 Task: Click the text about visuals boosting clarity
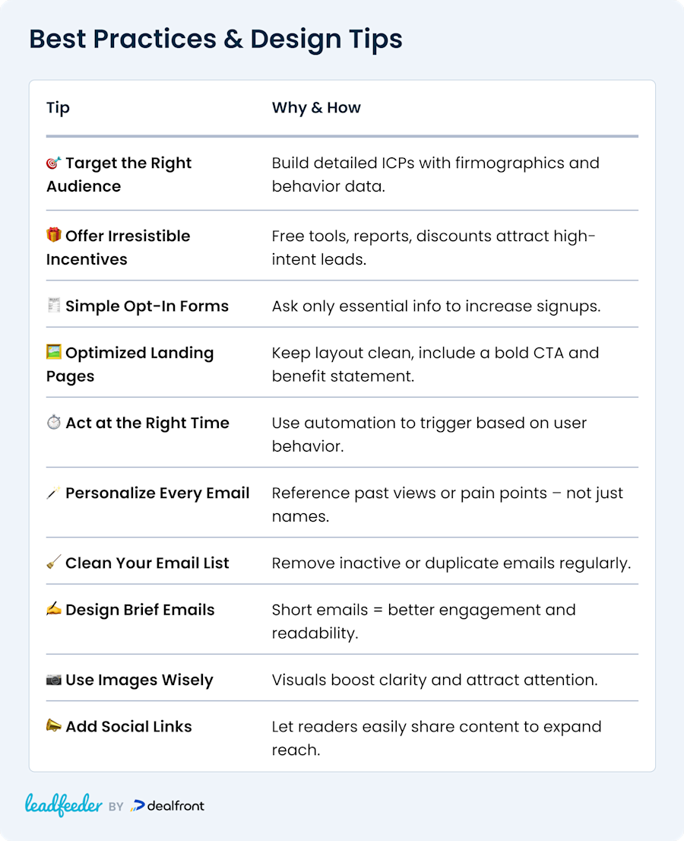435,680
